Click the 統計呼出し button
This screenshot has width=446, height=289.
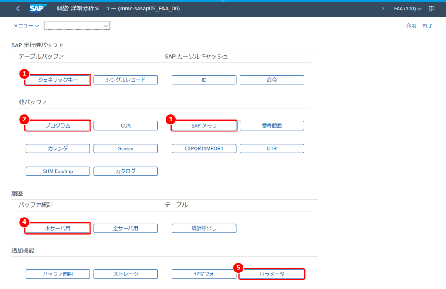click(x=204, y=228)
